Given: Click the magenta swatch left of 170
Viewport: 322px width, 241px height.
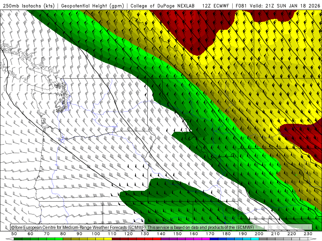Looking at the screenshot, I should tap(206, 239).
